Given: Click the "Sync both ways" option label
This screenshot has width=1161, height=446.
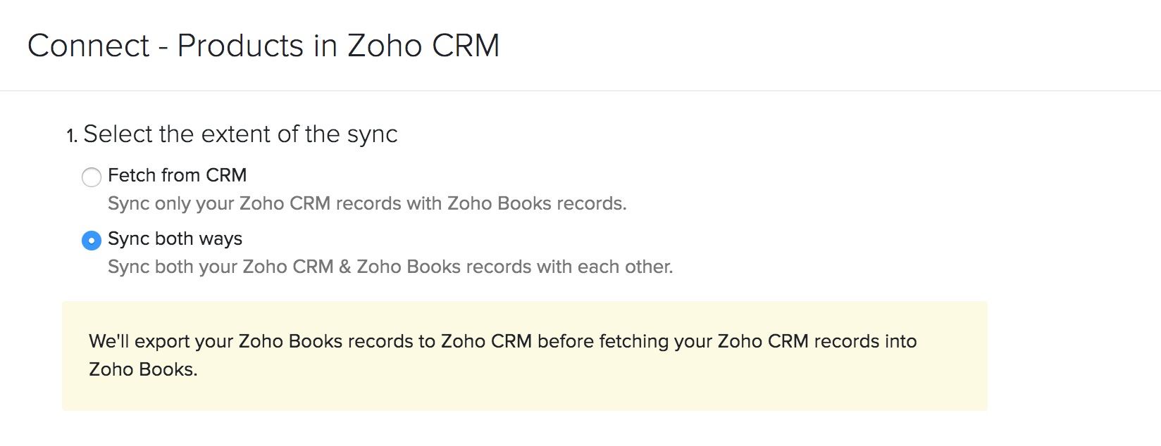Looking at the screenshot, I should (x=174, y=239).
